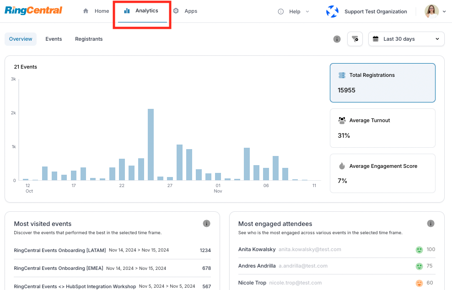
Task: Click the chart bar above the 17 label
Action: pos(74,175)
